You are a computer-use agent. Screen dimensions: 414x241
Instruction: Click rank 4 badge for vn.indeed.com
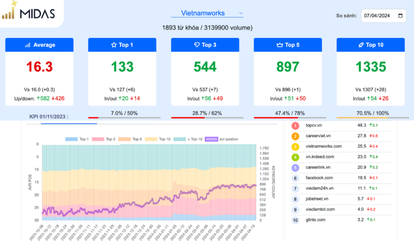coord(295,157)
